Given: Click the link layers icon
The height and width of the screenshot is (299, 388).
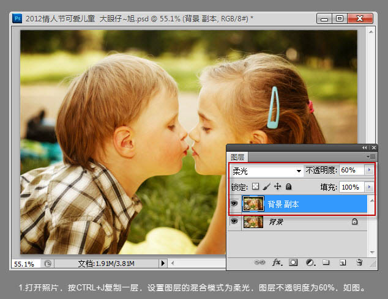Looking at the screenshot, I should tap(260, 262).
